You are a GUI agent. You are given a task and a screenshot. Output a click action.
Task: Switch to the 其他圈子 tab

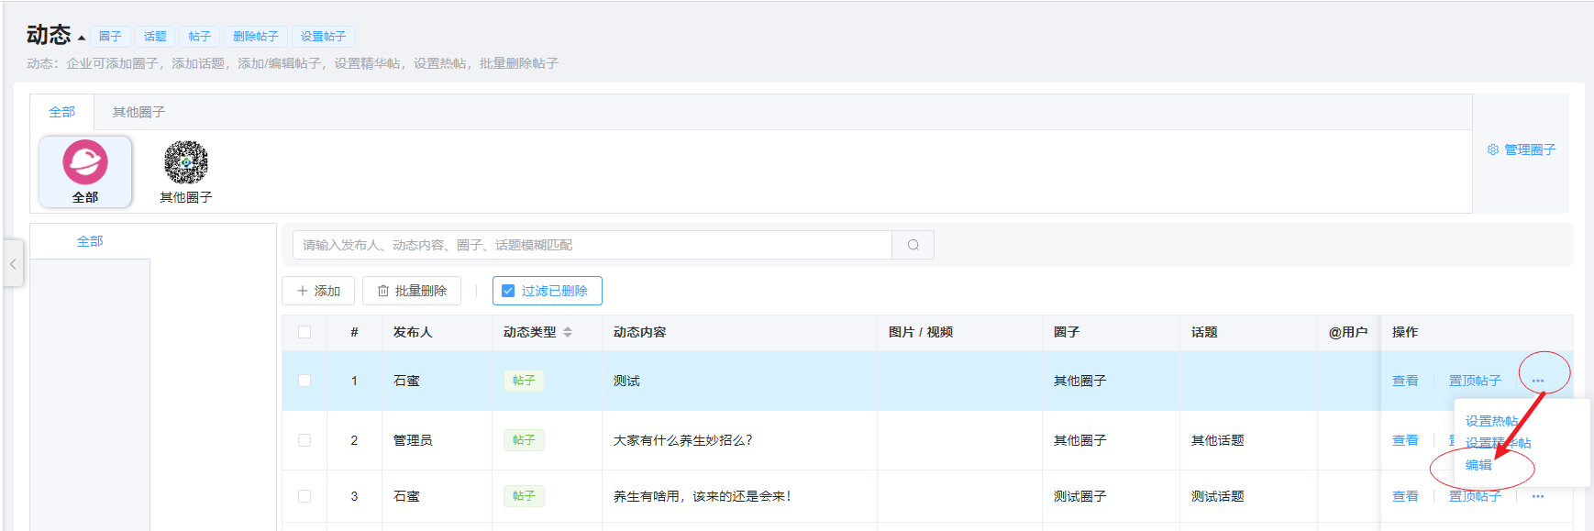(138, 112)
